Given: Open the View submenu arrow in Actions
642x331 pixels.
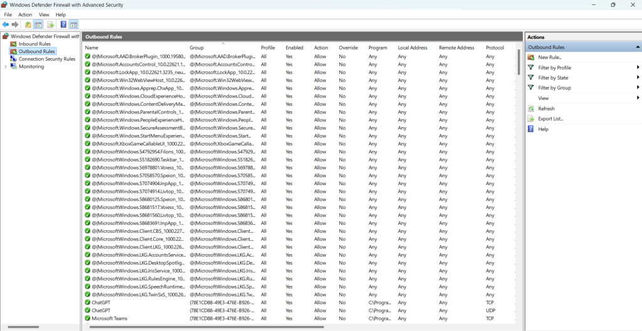Looking at the screenshot, I should 638,98.
